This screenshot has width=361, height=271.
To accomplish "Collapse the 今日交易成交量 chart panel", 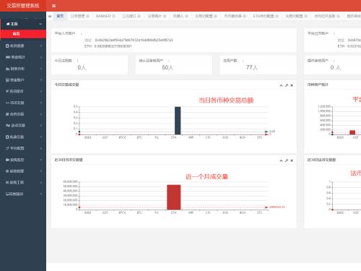I will (x=281, y=85).
